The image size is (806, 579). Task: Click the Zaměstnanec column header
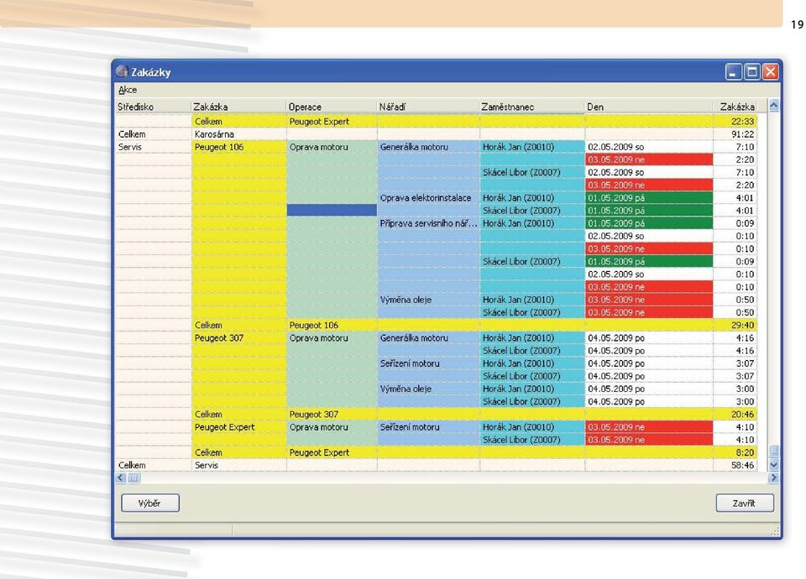531,107
